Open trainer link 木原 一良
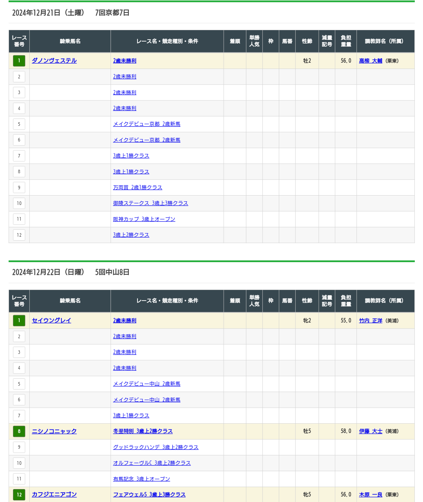The image size is (423, 502). (371, 495)
